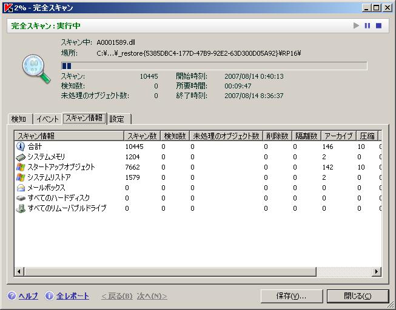Click the メールボックス envelope icon

tap(20, 188)
